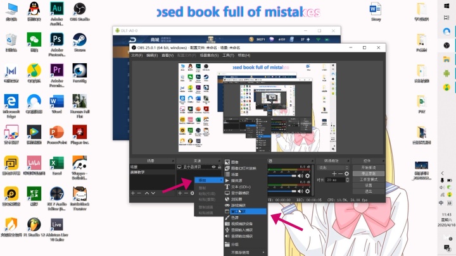Mute bottom mixer channel speaker icon

[300, 191]
